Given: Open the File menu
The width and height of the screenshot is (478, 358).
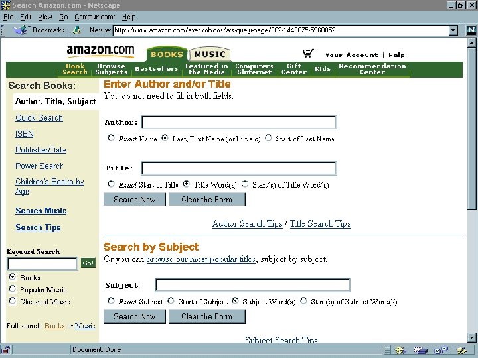Looking at the screenshot, I should click(x=9, y=17).
